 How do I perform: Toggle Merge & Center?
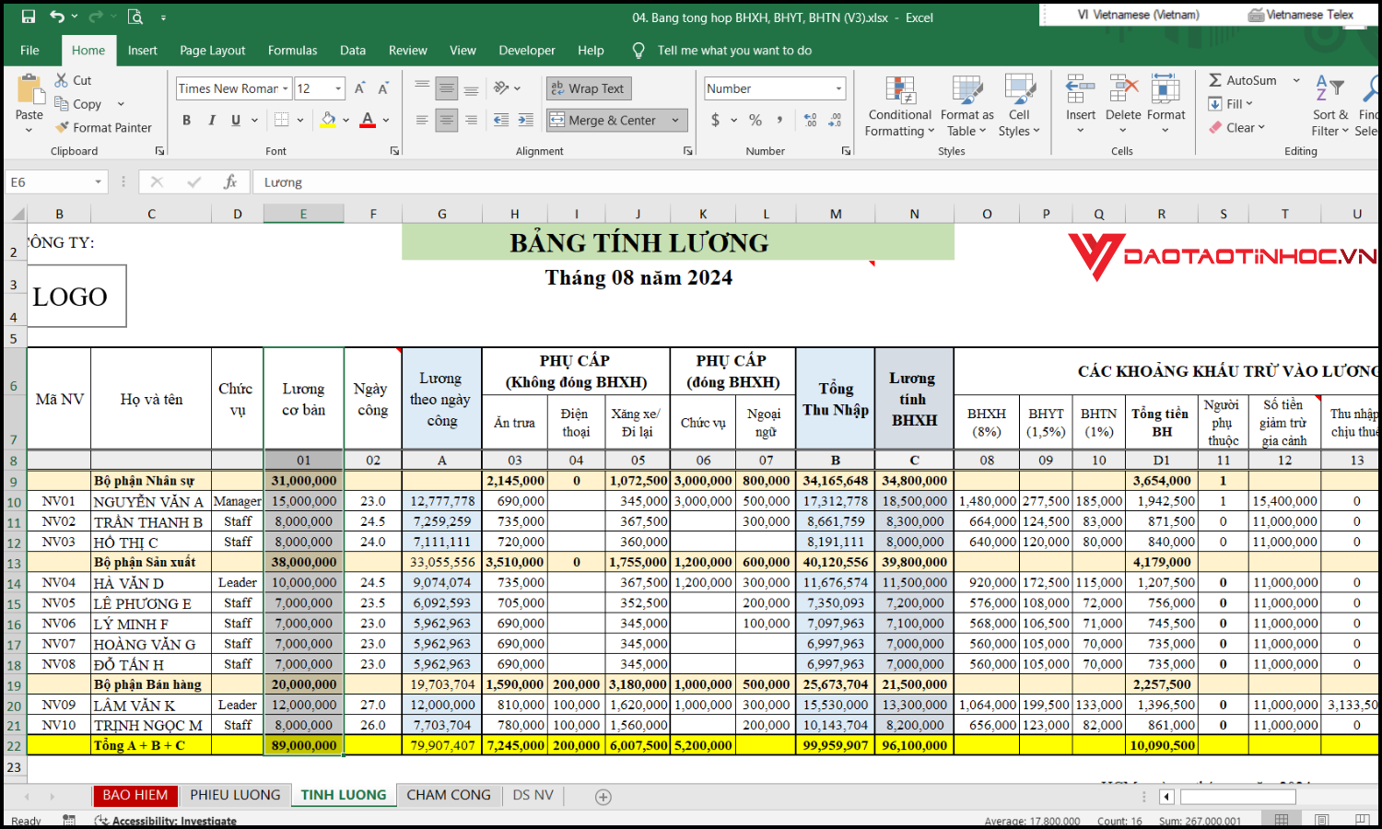(x=603, y=120)
